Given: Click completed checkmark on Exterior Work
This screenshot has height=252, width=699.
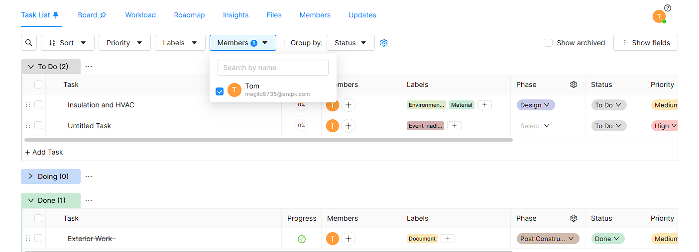Looking at the screenshot, I should [x=301, y=239].
